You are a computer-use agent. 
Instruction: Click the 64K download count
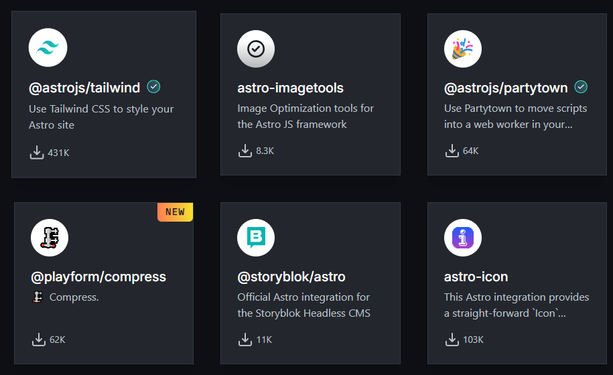click(x=471, y=151)
